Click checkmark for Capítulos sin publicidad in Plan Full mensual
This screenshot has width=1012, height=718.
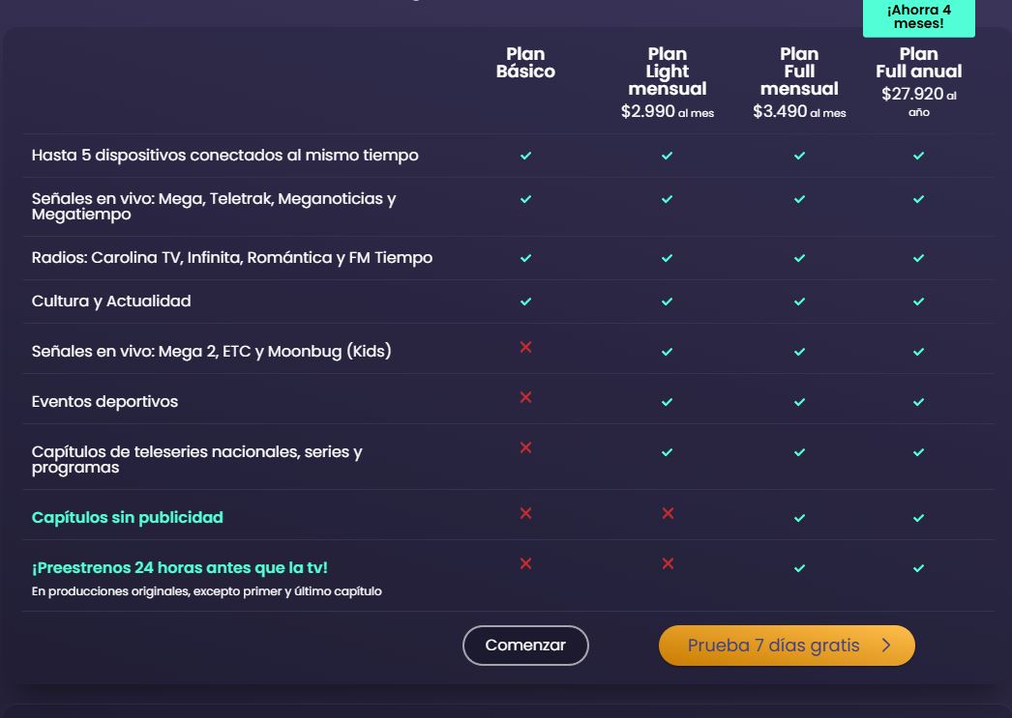tap(799, 518)
